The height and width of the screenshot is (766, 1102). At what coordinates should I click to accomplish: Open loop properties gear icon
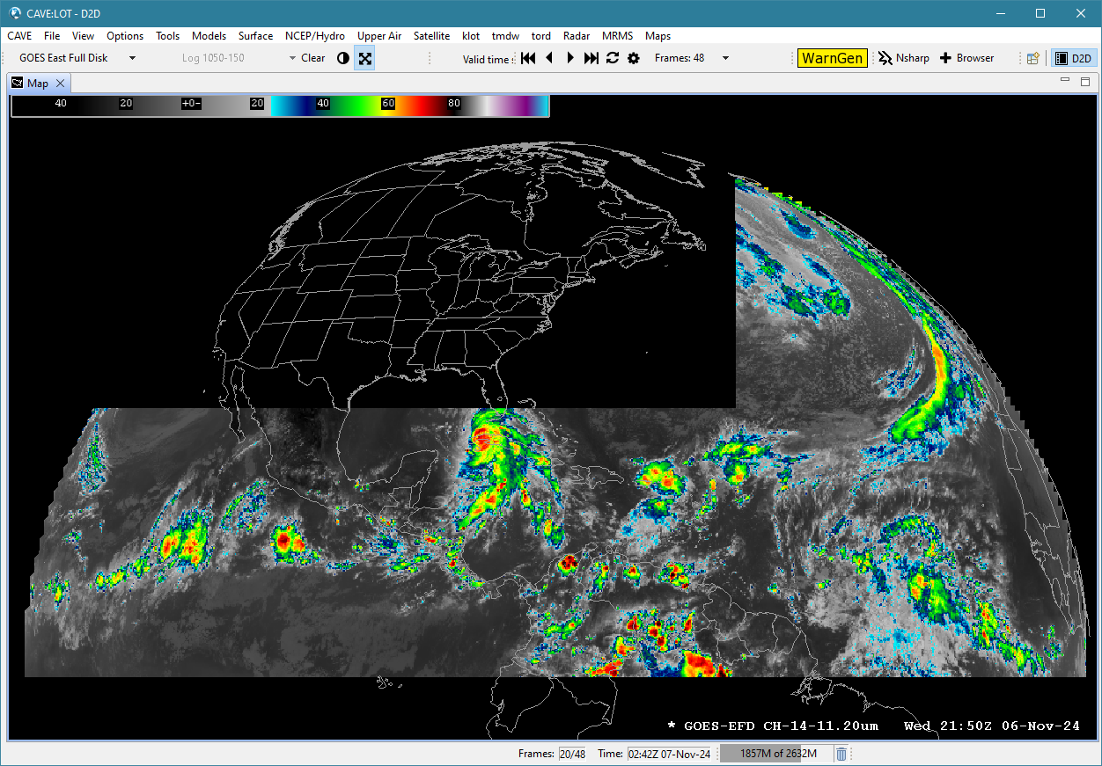(633, 58)
